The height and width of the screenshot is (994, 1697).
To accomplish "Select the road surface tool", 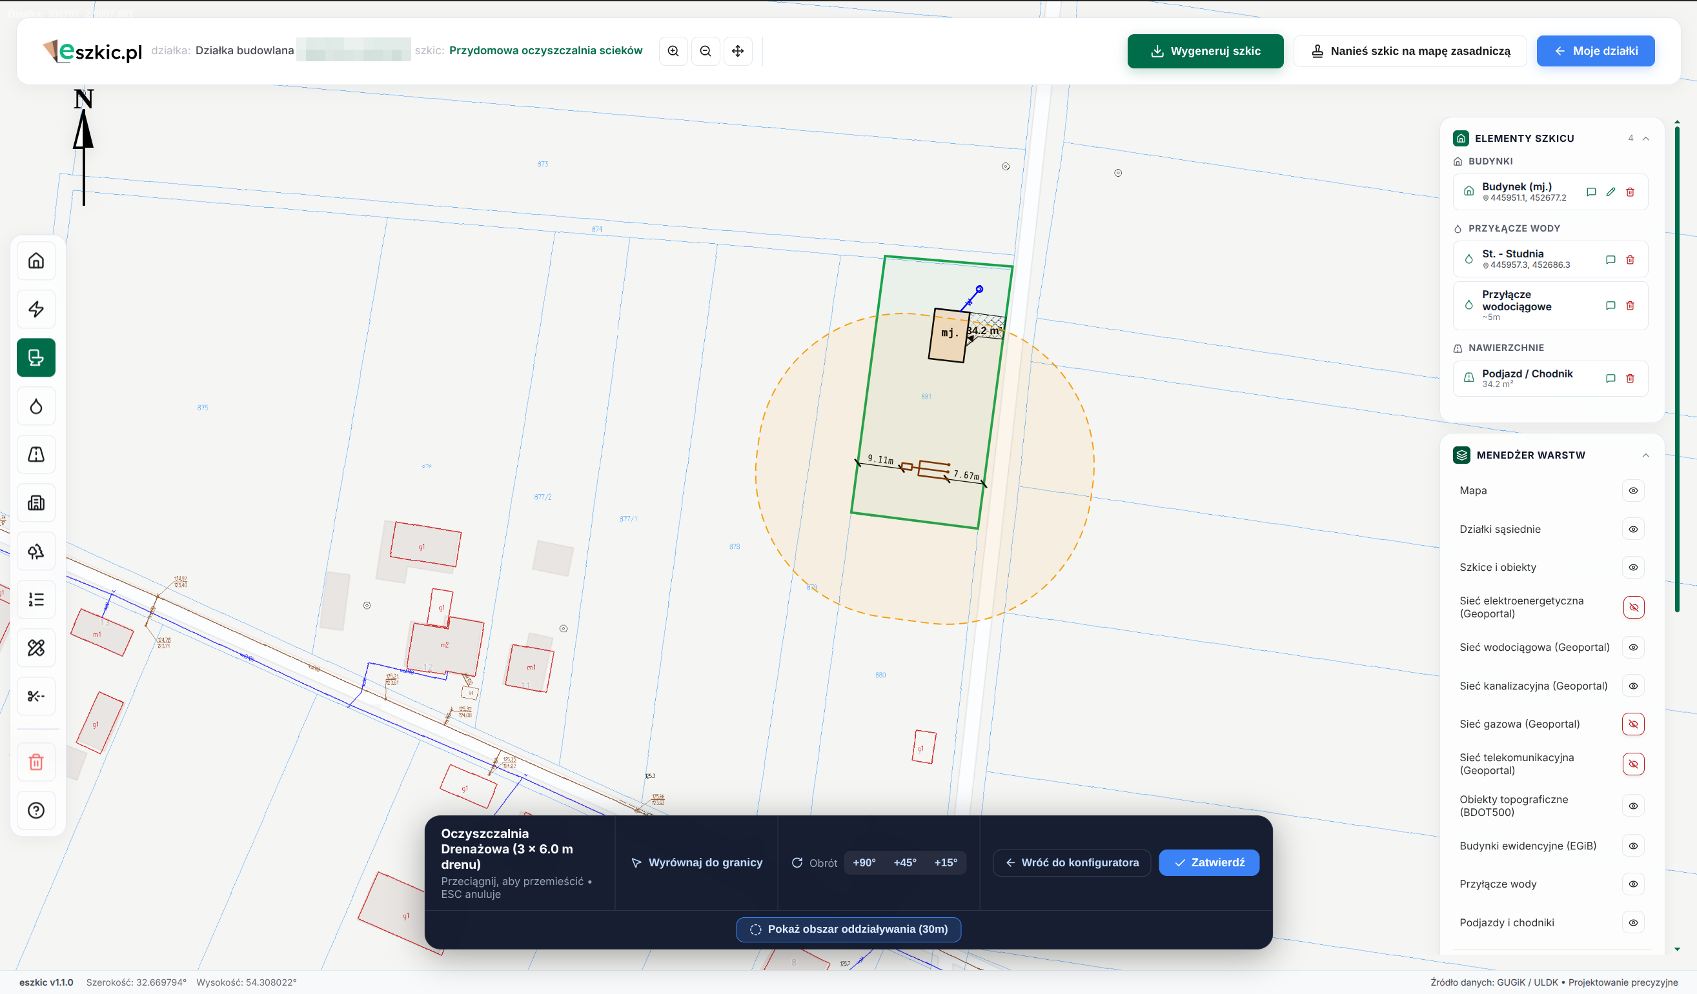I will pos(36,455).
